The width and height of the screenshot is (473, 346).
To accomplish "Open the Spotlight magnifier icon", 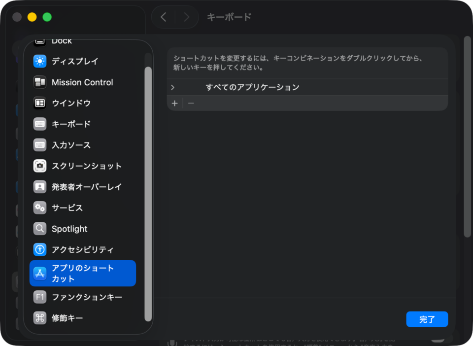I will [40, 229].
